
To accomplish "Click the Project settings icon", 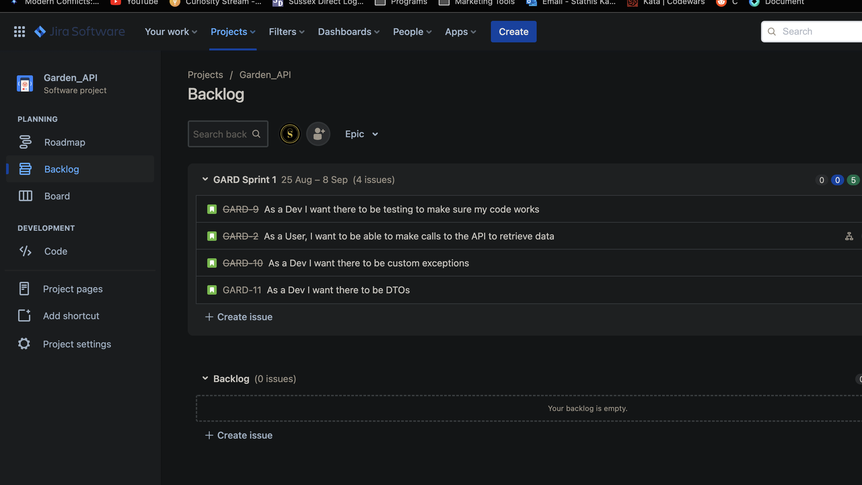I will (x=24, y=343).
